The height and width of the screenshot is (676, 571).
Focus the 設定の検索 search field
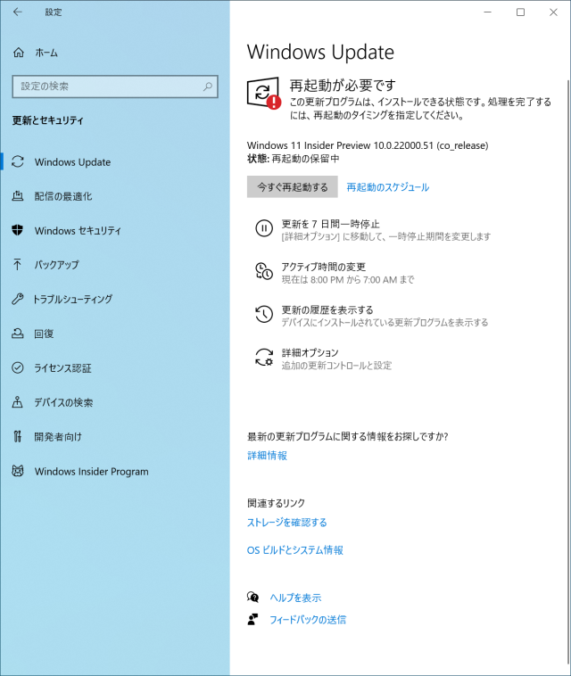point(115,87)
